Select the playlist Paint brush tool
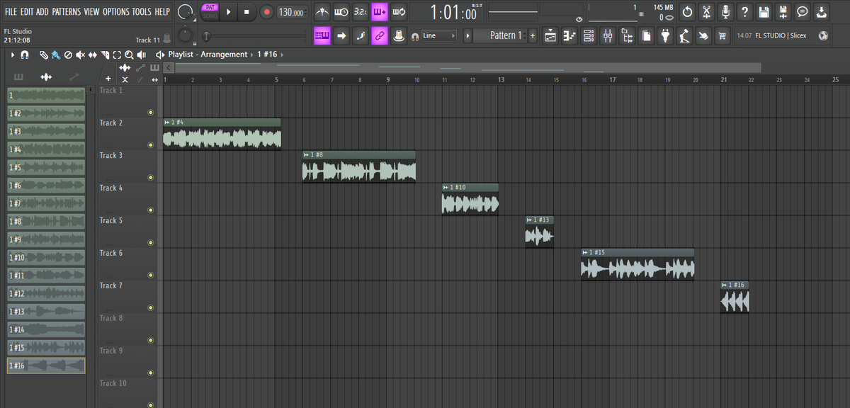The height and width of the screenshot is (408, 850). point(55,55)
